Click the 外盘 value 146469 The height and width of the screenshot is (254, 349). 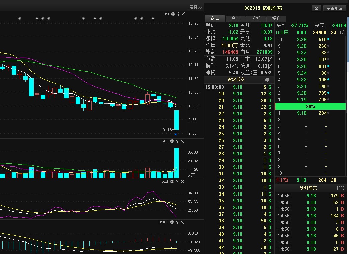pos(230,52)
